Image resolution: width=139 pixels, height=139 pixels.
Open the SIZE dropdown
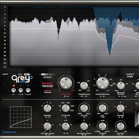(5, 74)
